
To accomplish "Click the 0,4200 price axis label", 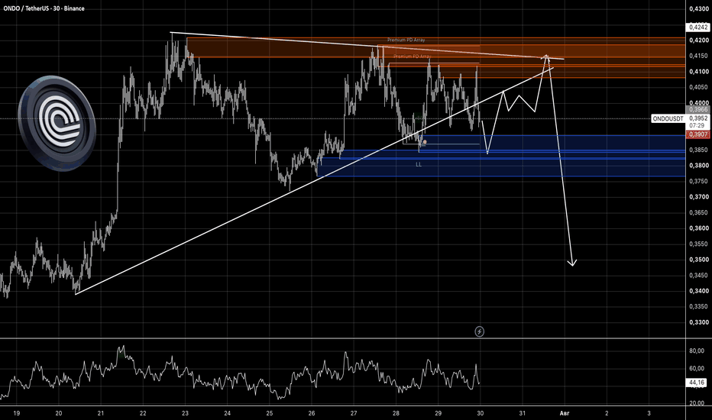I will click(698, 40).
